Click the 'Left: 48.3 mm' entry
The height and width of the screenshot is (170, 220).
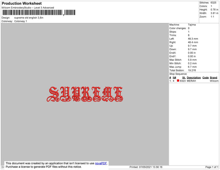[184, 39]
